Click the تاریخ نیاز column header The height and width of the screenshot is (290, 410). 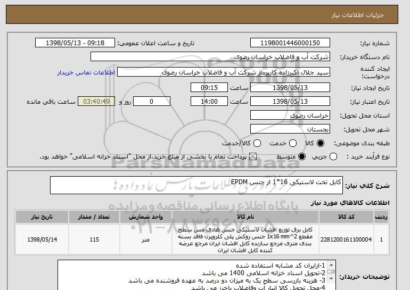[42, 217]
